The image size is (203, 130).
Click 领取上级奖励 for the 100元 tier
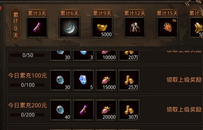184,80
